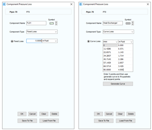The width and height of the screenshot is (152, 130).
Task: Click Save To File in Heat Exchanger dialog
Action: tap(104, 121)
